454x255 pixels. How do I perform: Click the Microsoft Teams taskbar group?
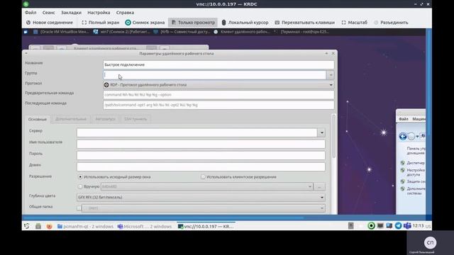tap(145, 227)
